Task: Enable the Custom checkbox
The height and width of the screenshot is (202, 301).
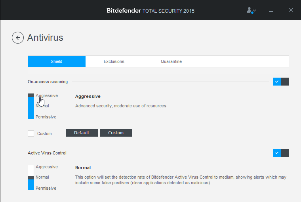Action: coord(31,133)
